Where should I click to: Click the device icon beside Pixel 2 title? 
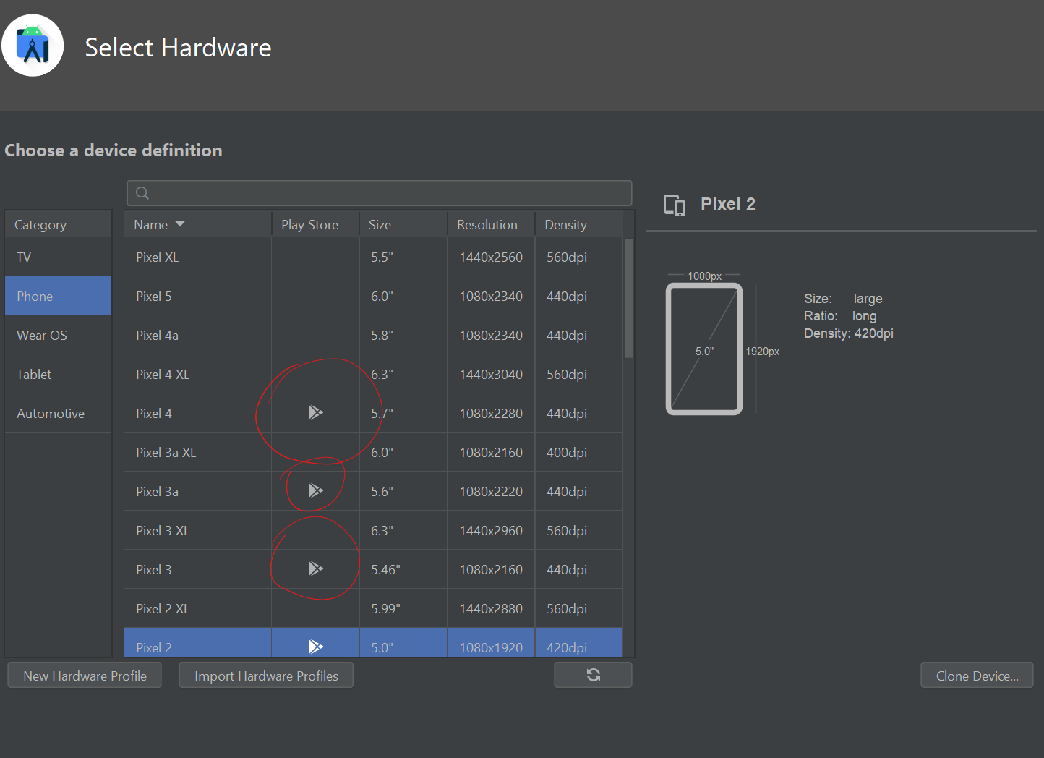tap(675, 205)
